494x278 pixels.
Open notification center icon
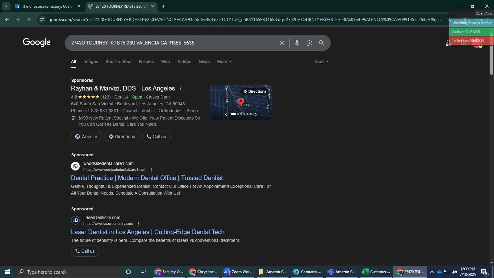(484, 272)
